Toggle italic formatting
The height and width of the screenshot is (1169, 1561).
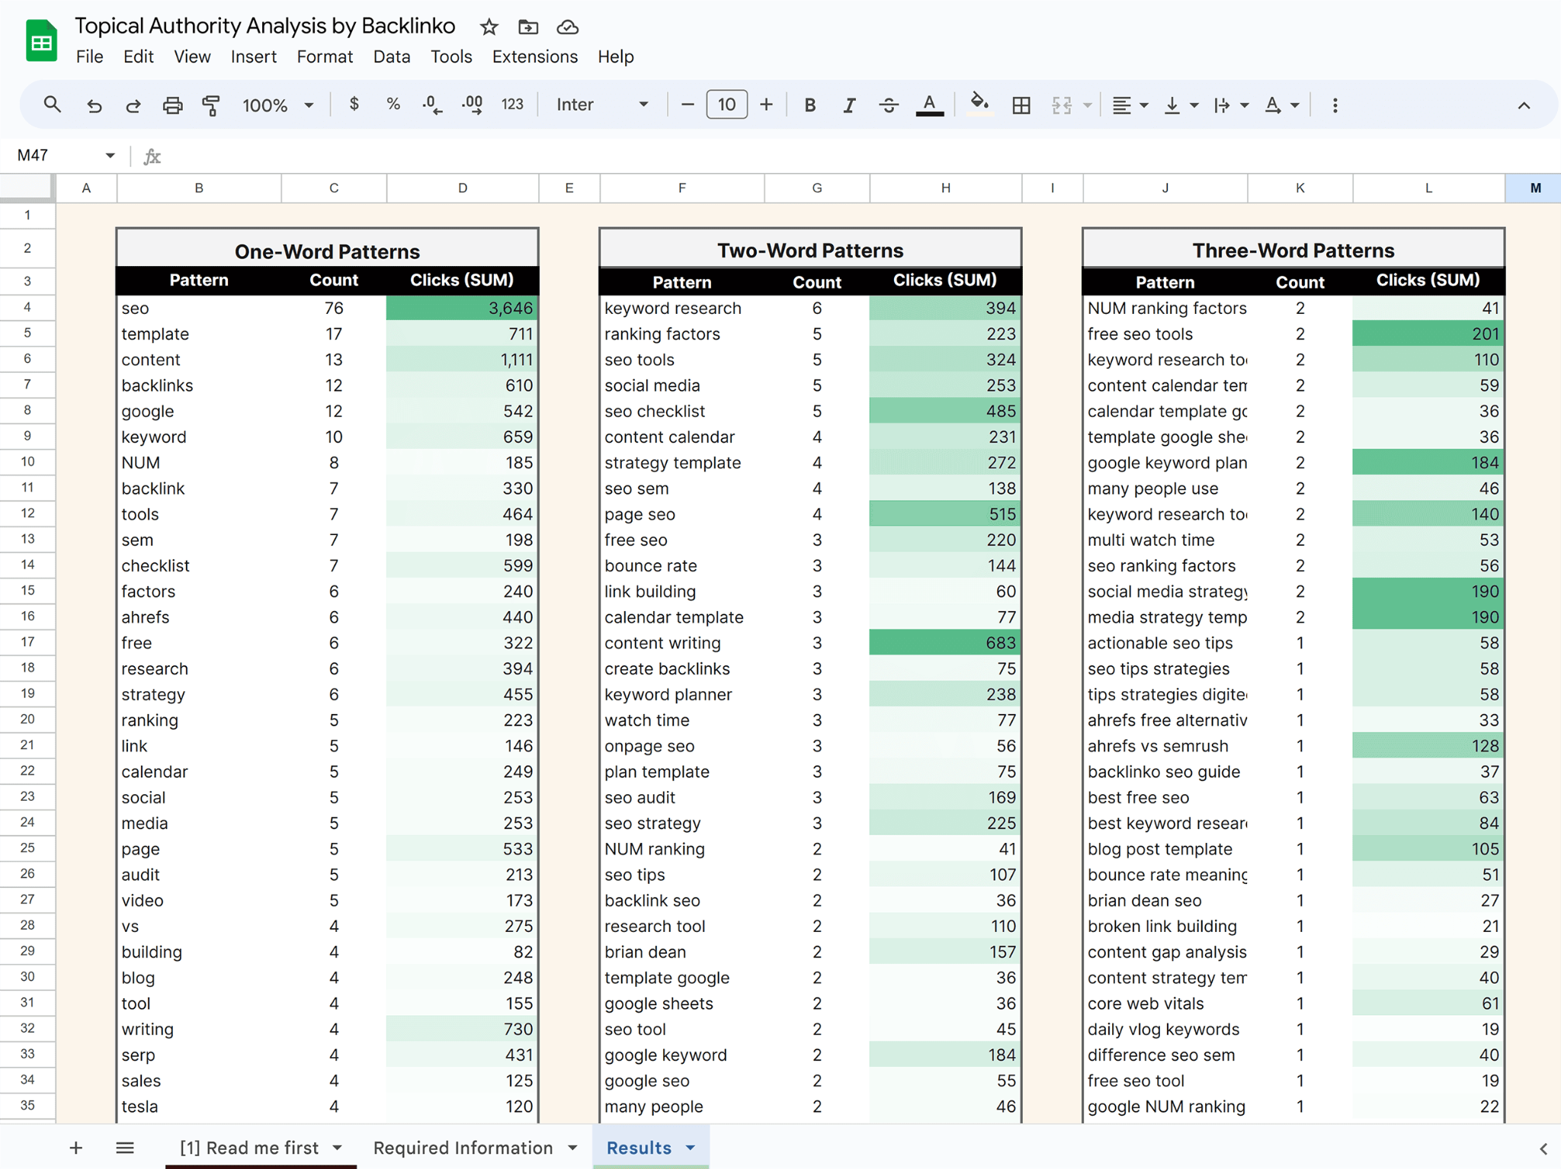point(849,104)
